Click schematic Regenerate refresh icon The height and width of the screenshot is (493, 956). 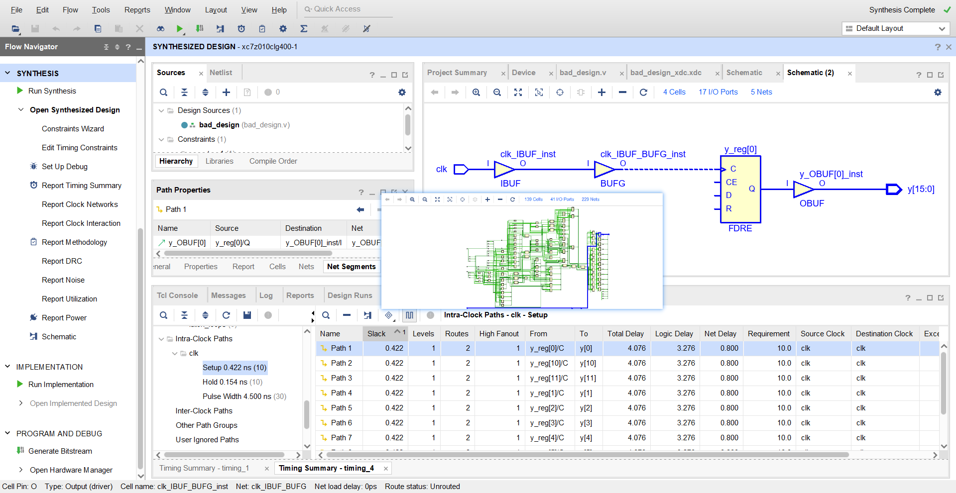pos(643,92)
